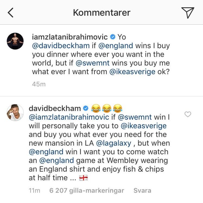The height and width of the screenshot is (203, 203).
Task: Tap David Beckham's verified badge icon
Action: [86, 109]
